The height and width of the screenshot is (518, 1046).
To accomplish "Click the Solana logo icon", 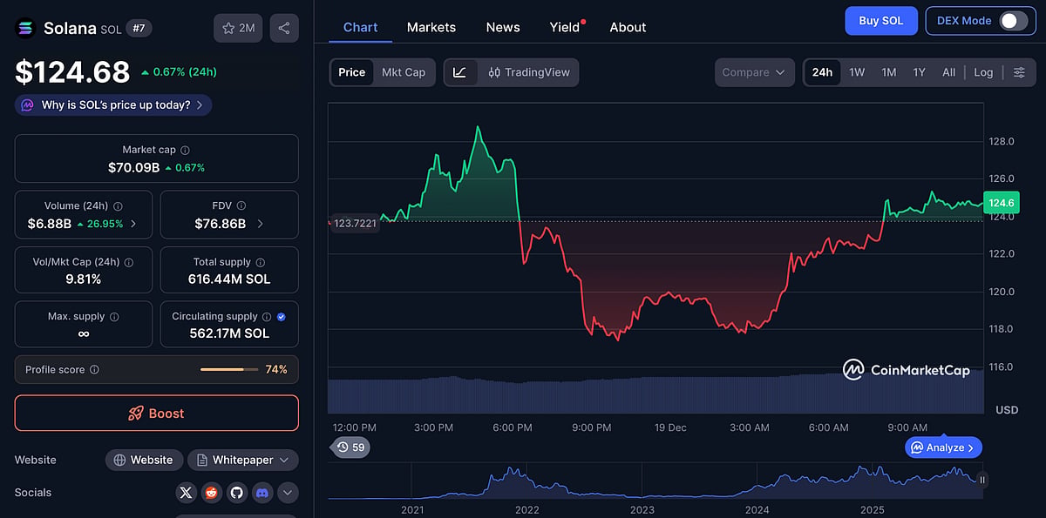I will (25, 28).
